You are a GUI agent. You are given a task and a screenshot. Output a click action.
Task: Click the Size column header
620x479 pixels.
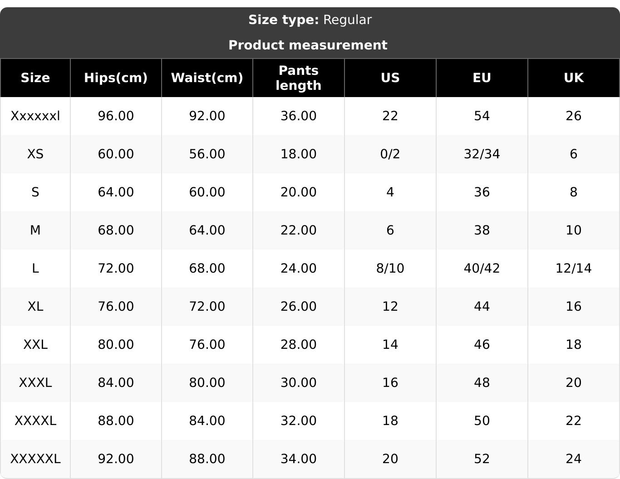[x=35, y=78]
